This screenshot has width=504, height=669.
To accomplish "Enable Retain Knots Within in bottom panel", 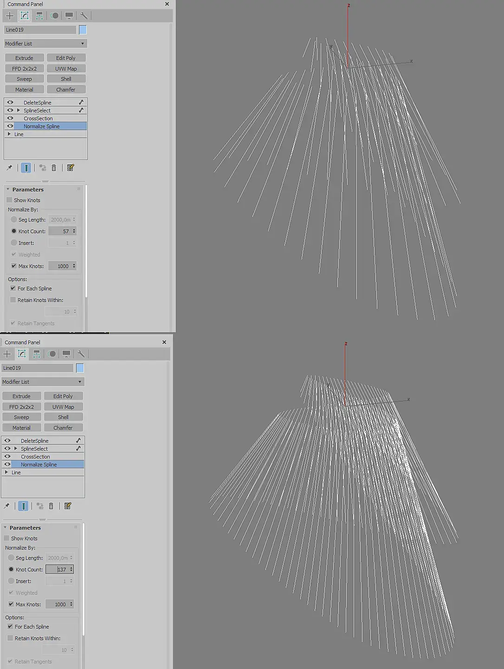I will 10,638.
